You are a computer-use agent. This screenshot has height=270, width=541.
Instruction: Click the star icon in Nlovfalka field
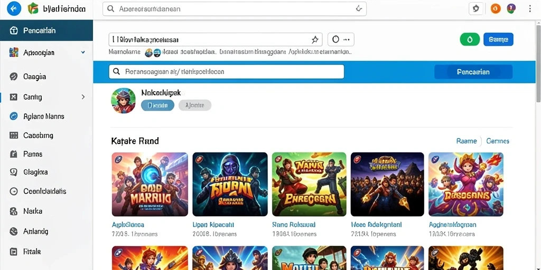pyautogui.click(x=315, y=40)
